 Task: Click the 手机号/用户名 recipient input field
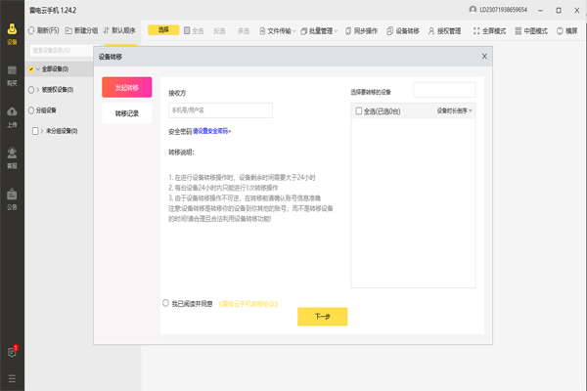[209, 110]
